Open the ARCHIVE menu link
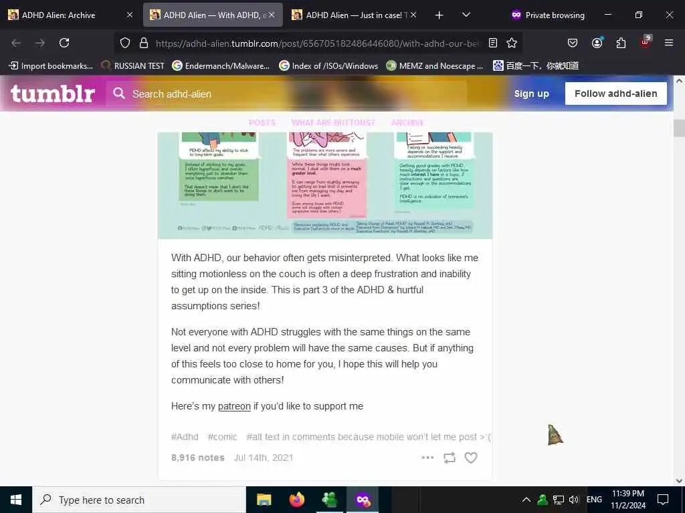The height and width of the screenshot is (513, 685). (x=407, y=123)
